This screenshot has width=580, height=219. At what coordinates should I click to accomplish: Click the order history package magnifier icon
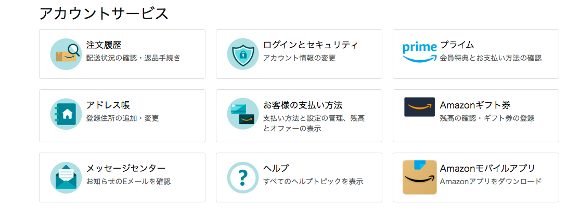click(66, 54)
